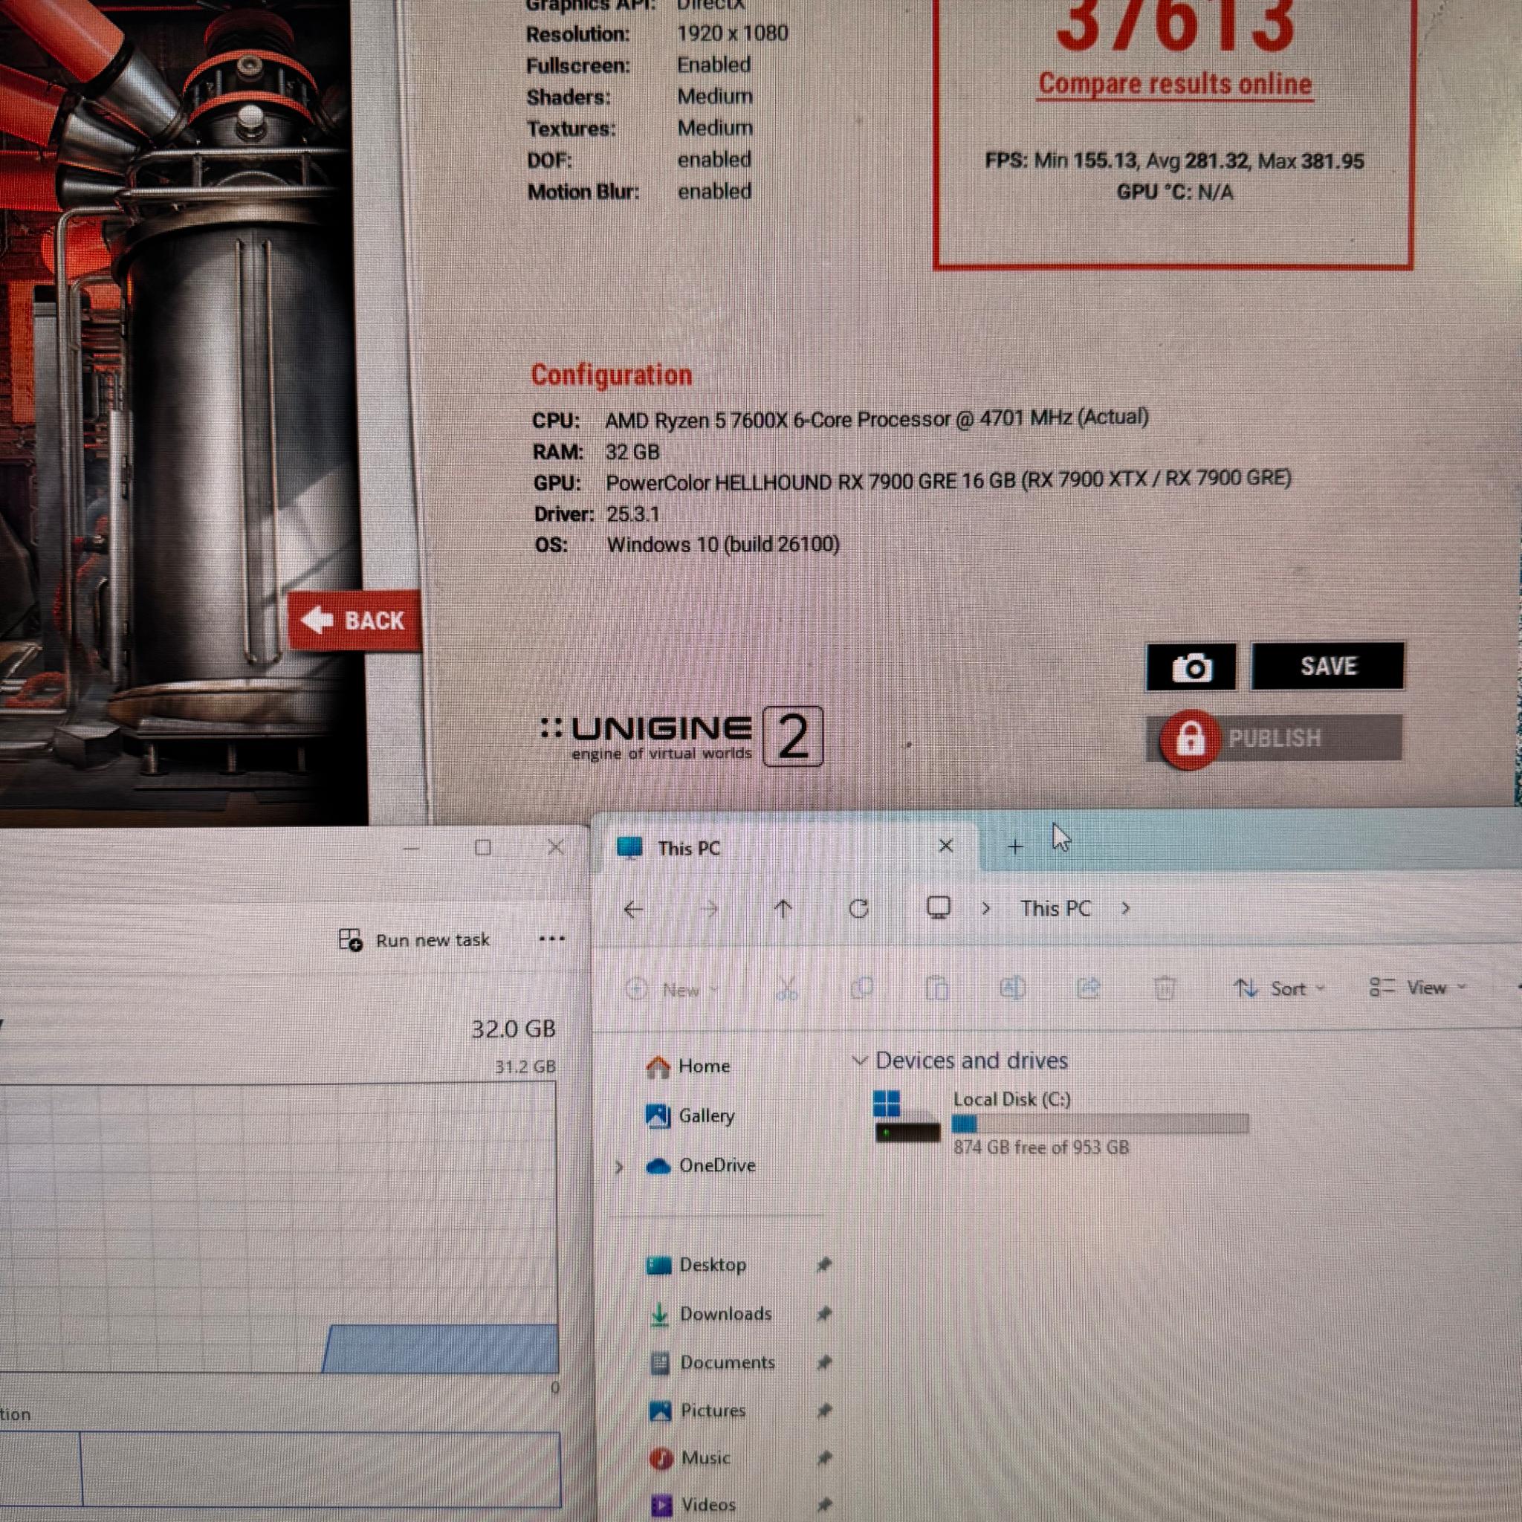Open the View dropdown menu
This screenshot has width=1522, height=1522.
pos(1418,987)
